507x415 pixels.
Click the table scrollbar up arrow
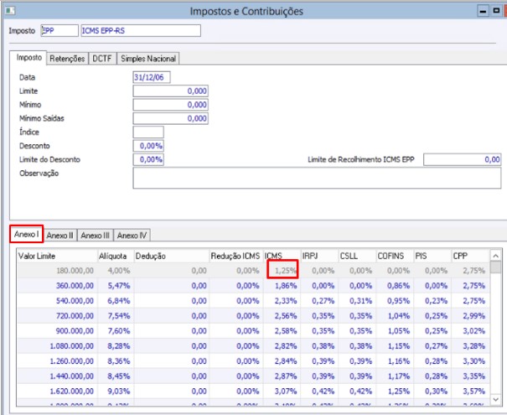(495, 256)
